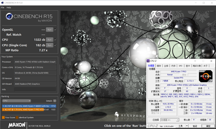Open the File menu in Cinebench

(x=3, y=8)
